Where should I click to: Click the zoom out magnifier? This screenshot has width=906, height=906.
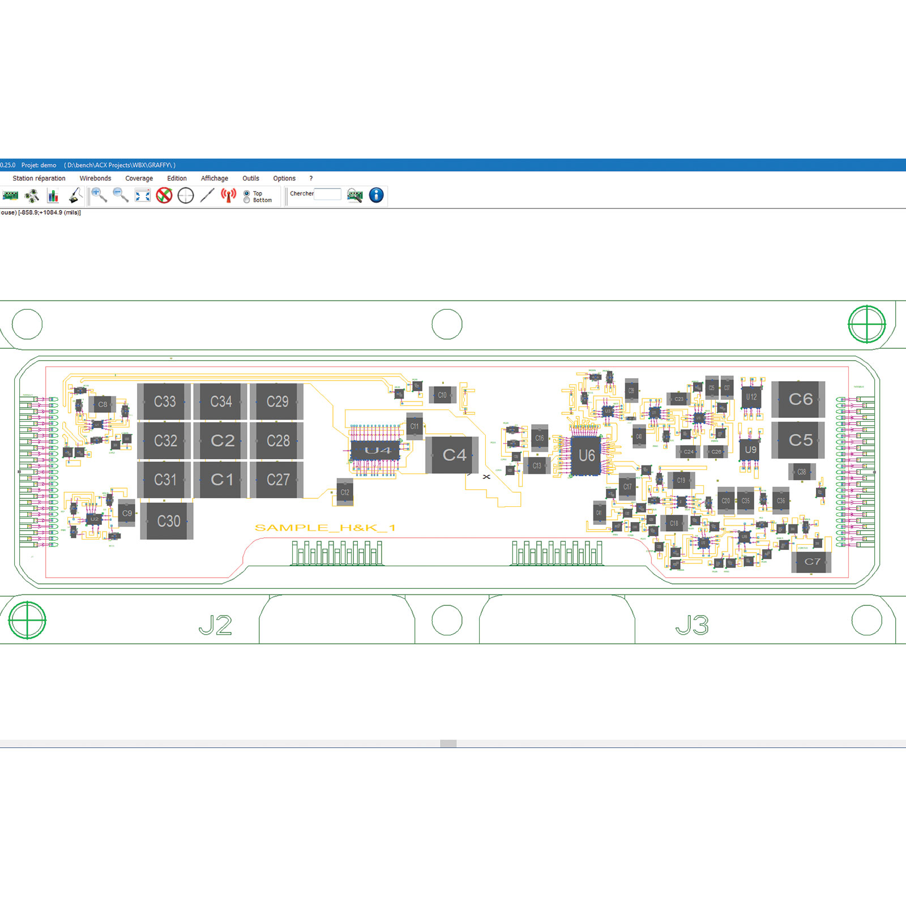click(121, 195)
